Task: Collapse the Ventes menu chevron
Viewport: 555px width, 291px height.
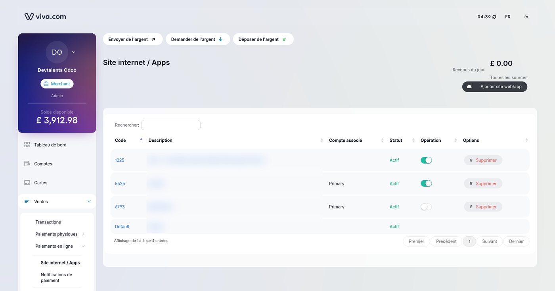Action: 89,202
